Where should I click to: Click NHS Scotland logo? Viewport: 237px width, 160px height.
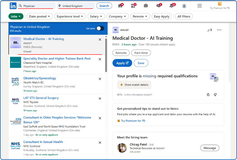(x=16, y=146)
